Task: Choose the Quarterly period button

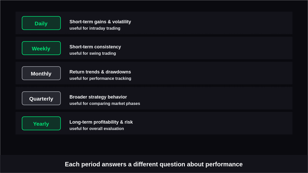Action: click(41, 98)
